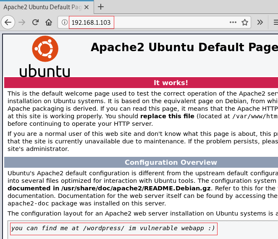Click the bold 'replace this file' text

(x=167, y=116)
